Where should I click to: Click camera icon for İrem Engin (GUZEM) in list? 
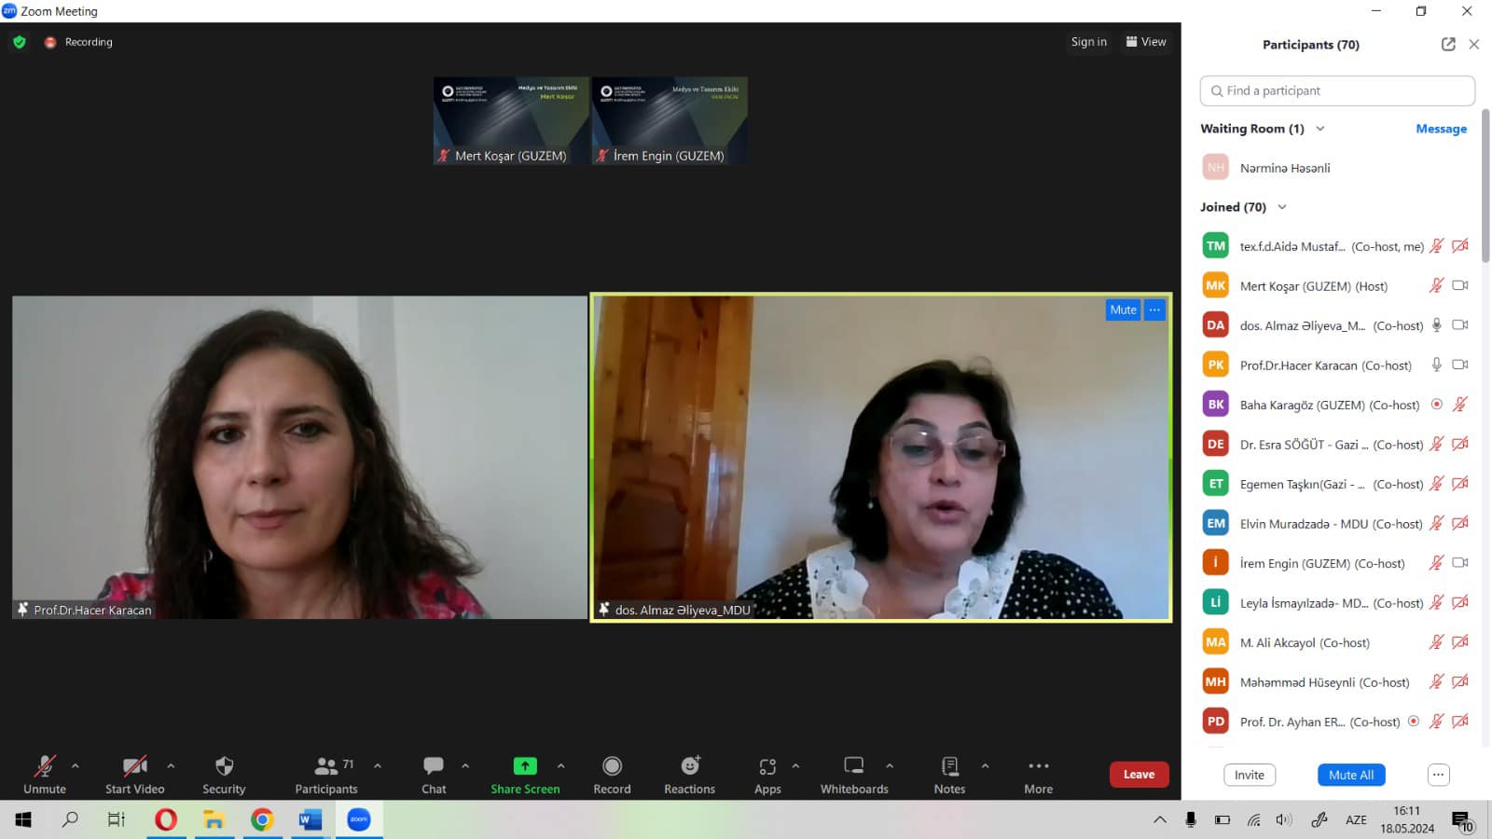click(1460, 563)
